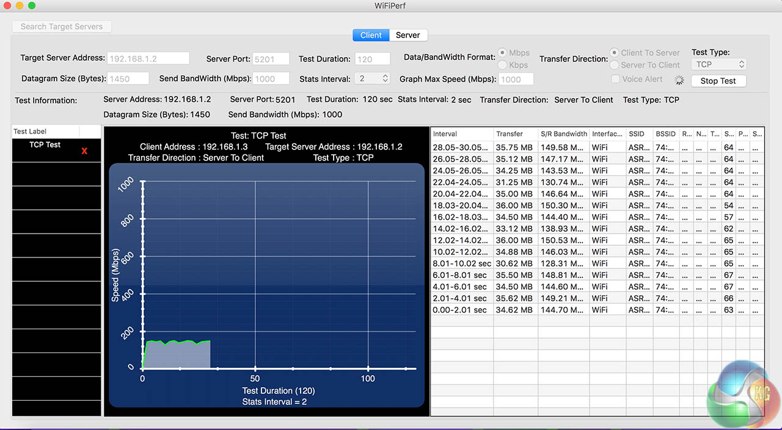Open the Test Type TCP dropdown
Image resolution: width=782 pixels, height=430 pixels.
719,64
